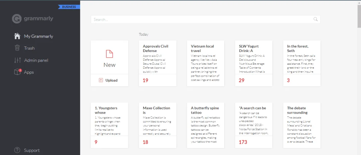
Task: Click the Upload button label
Action: coord(111,80)
